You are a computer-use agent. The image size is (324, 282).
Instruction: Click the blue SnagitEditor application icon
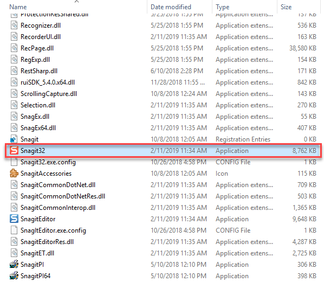(14, 219)
